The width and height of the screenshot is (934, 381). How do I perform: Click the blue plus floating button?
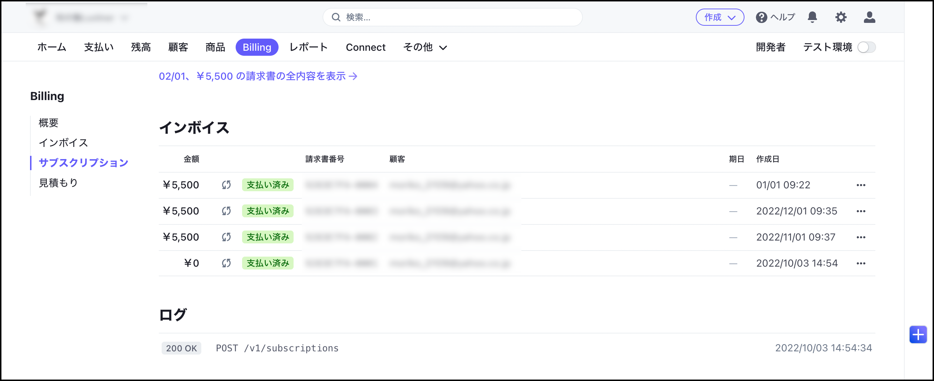click(918, 334)
